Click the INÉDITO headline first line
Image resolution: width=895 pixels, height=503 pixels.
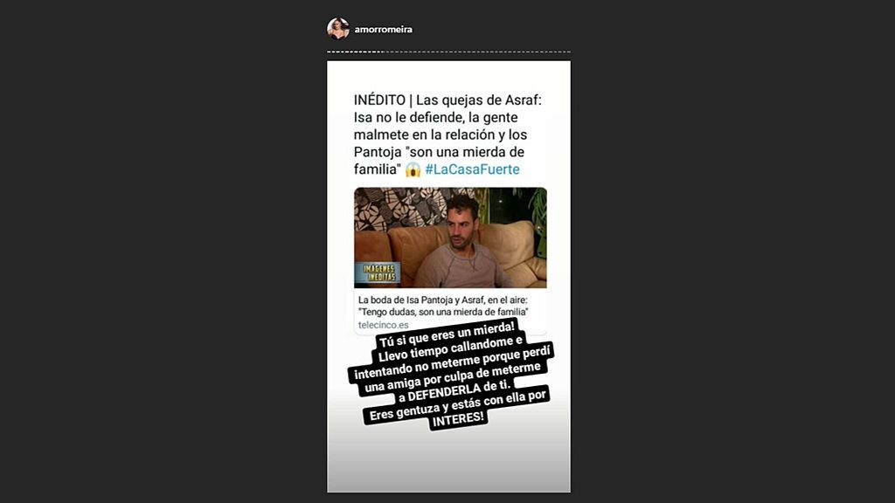(x=447, y=100)
